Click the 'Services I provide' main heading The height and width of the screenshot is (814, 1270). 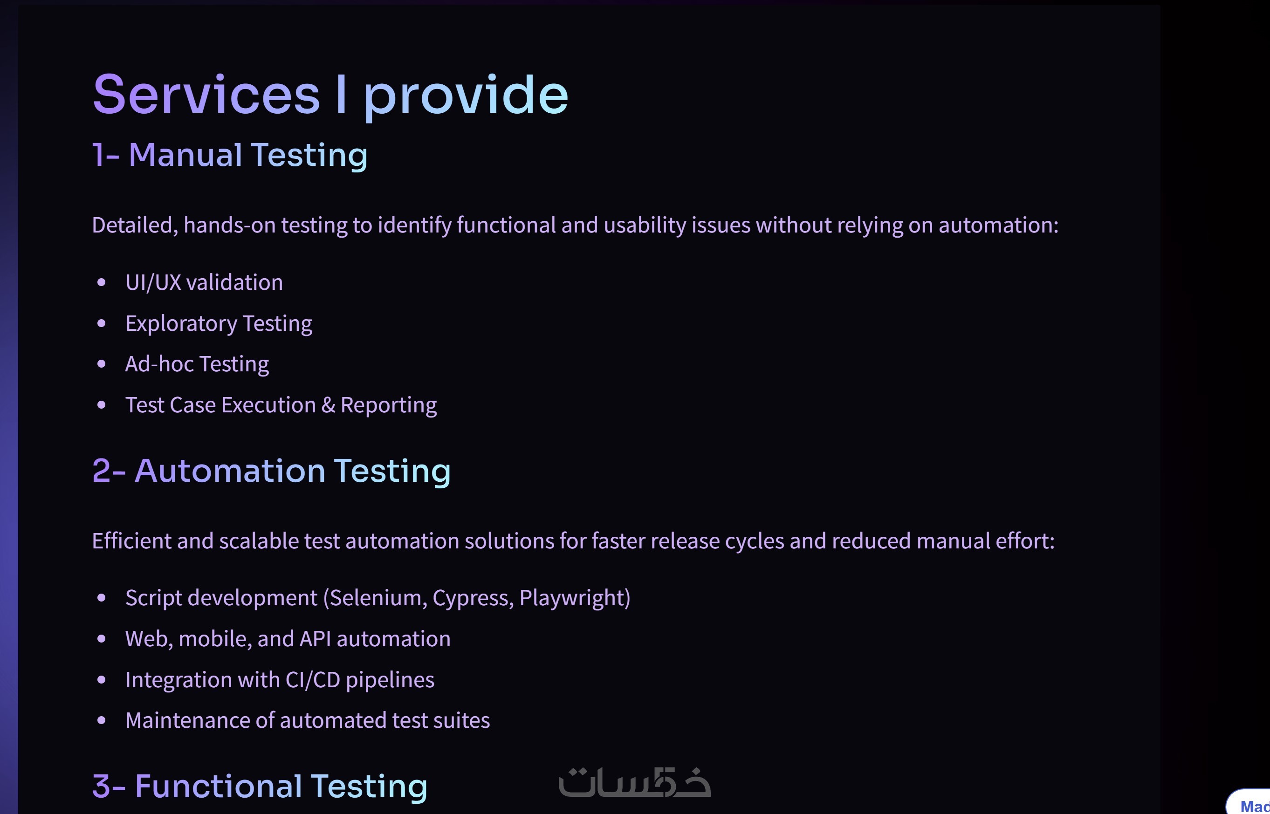point(330,95)
